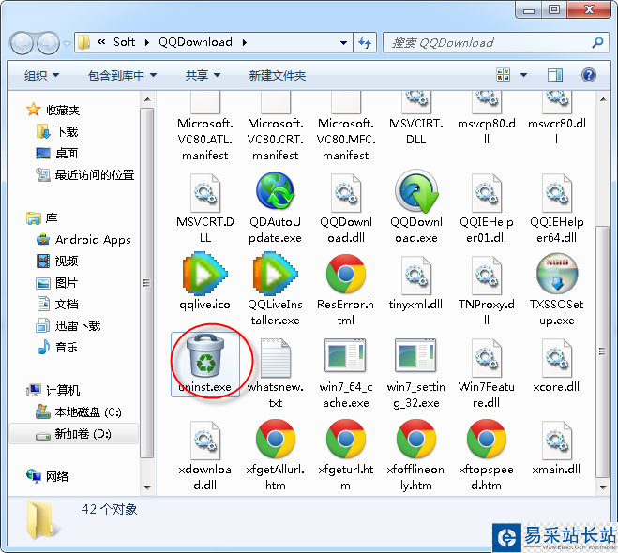Select MSVCRT.DLL file icon

tap(205, 193)
